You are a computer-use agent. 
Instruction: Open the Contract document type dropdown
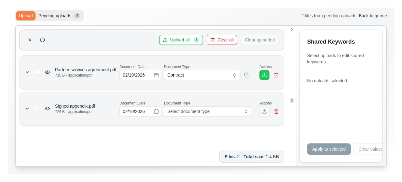[x=202, y=75]
